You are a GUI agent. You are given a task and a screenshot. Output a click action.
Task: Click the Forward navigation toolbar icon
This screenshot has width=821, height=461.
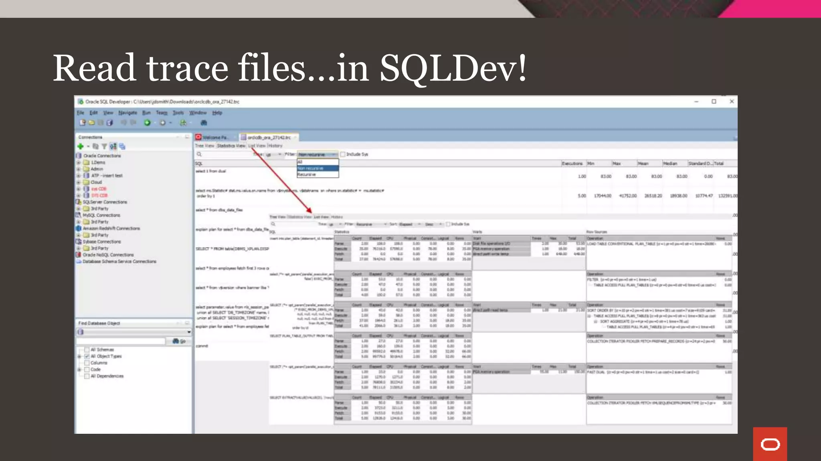coord(162,123)
